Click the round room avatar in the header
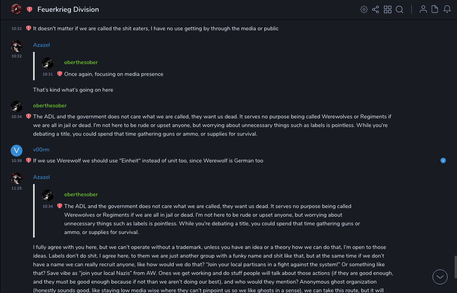457x293 pixels. (16, 9)
